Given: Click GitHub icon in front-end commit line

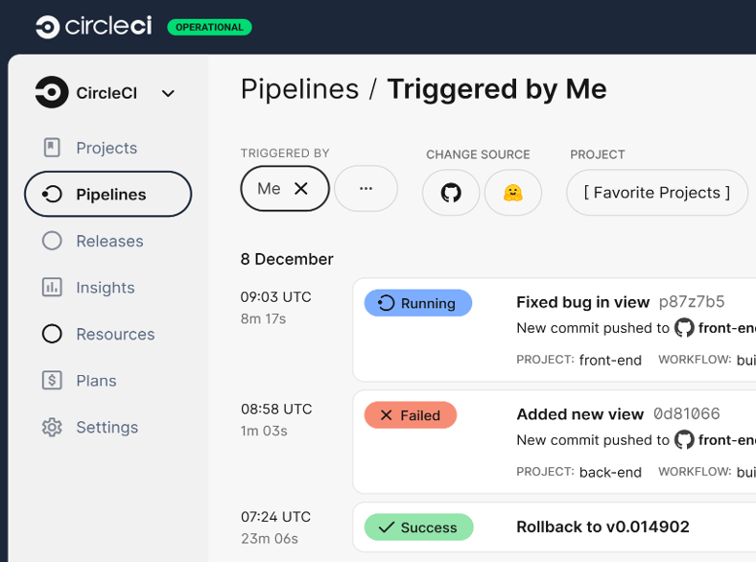Looking at the screenshot, I should 684,328.
